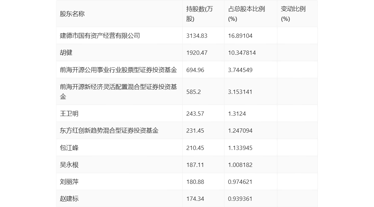
Task: Select 前海开源公用事业行业股票型证券投资基金 row name
Action: 118,70
